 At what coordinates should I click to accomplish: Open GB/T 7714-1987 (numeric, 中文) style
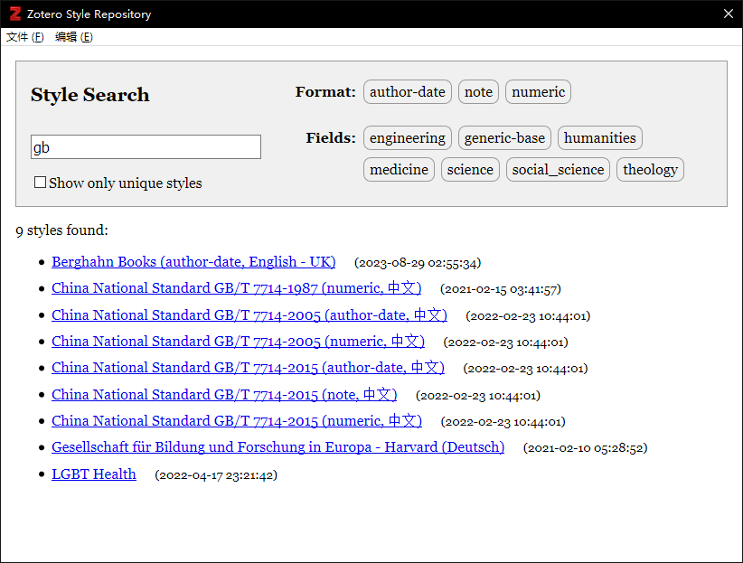(237, 288)
